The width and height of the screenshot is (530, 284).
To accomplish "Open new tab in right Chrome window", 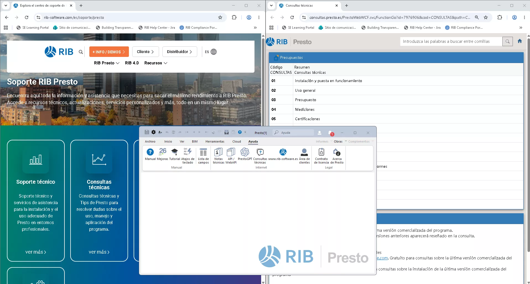I will [x=346, y=6].
